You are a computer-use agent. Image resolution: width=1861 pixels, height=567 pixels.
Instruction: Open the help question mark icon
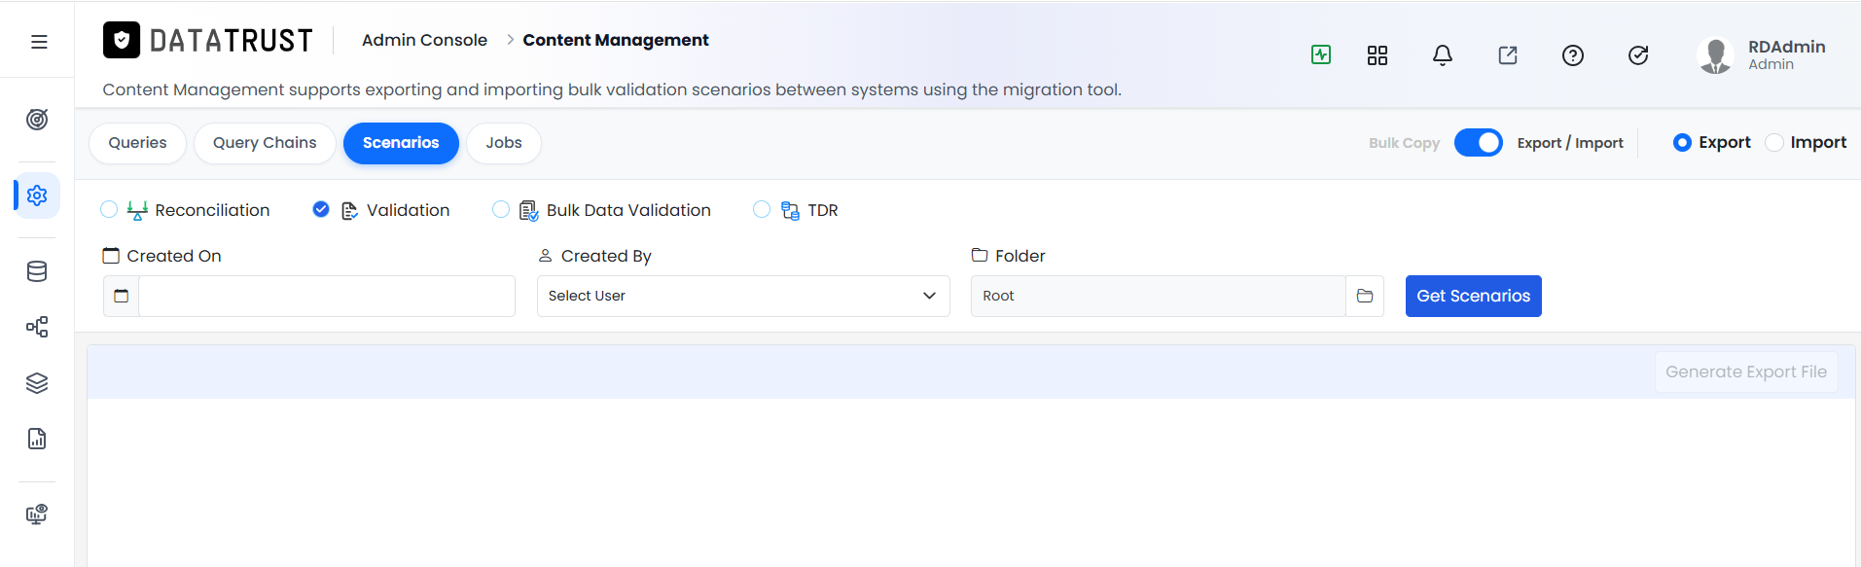(x=1573, y=55)
